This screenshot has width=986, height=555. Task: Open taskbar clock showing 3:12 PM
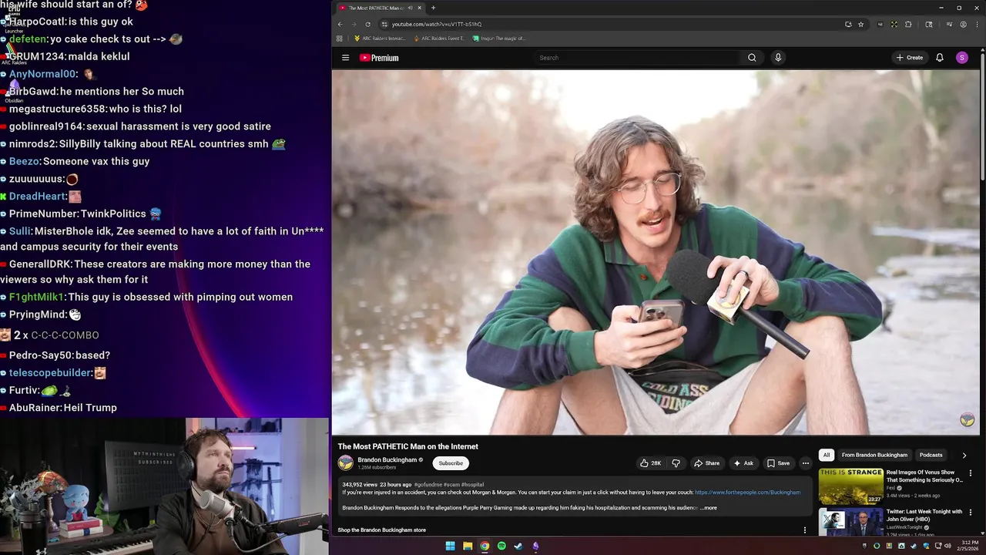(968, 547)
